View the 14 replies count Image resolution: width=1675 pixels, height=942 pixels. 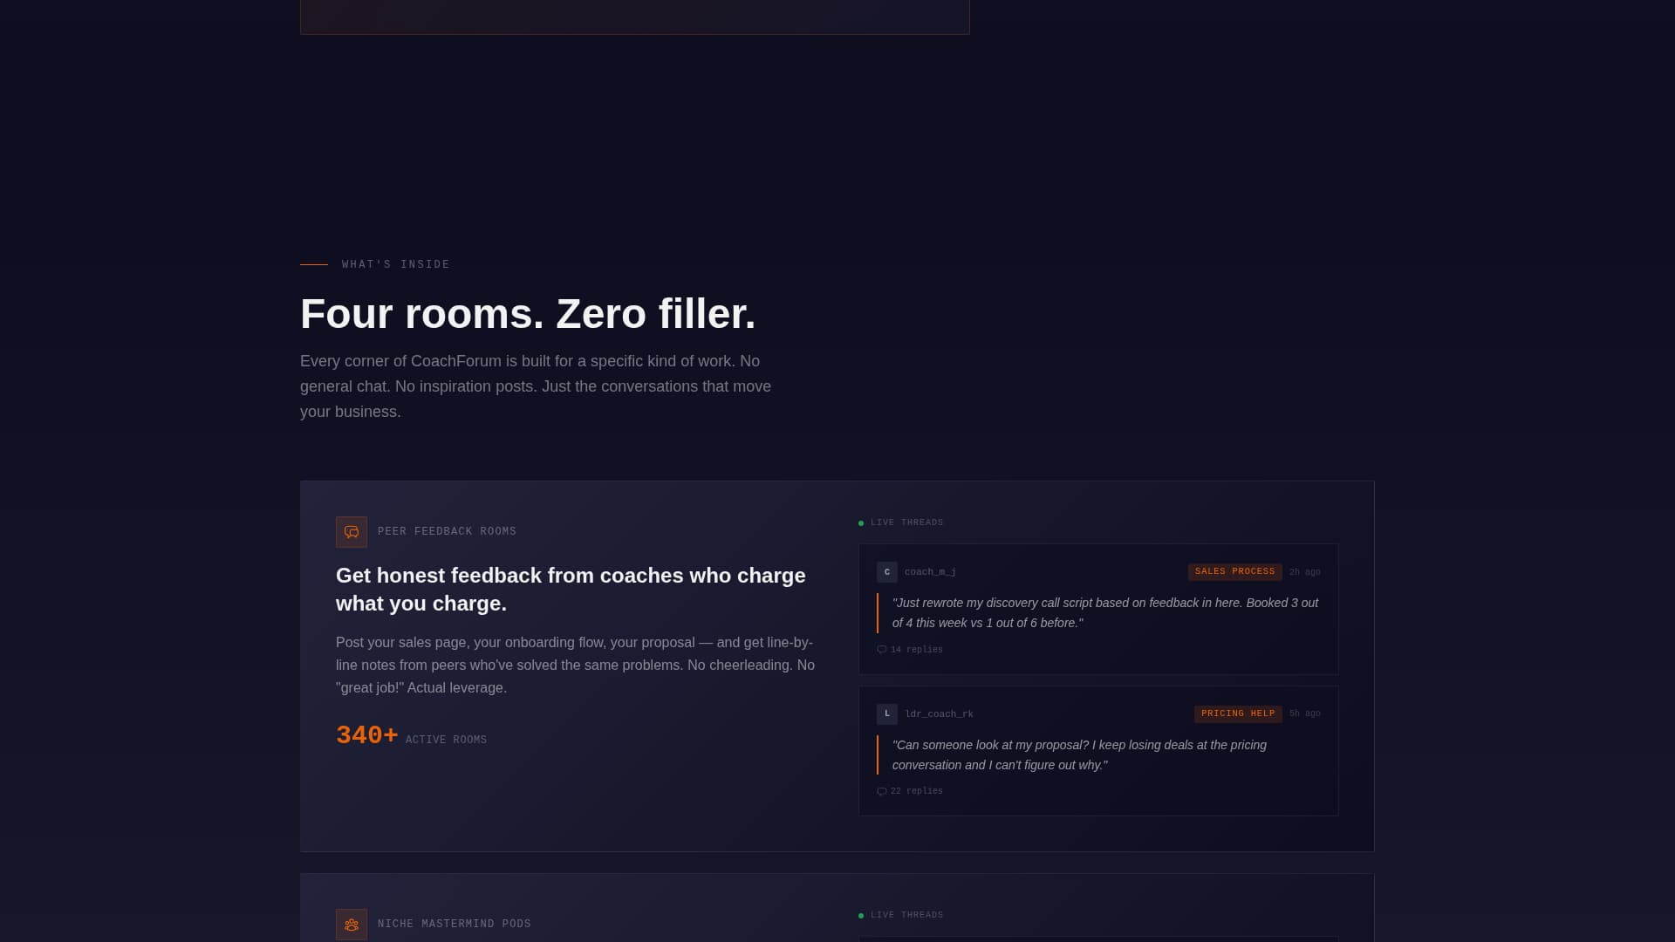pyautogui.click(x=916, y=650)
